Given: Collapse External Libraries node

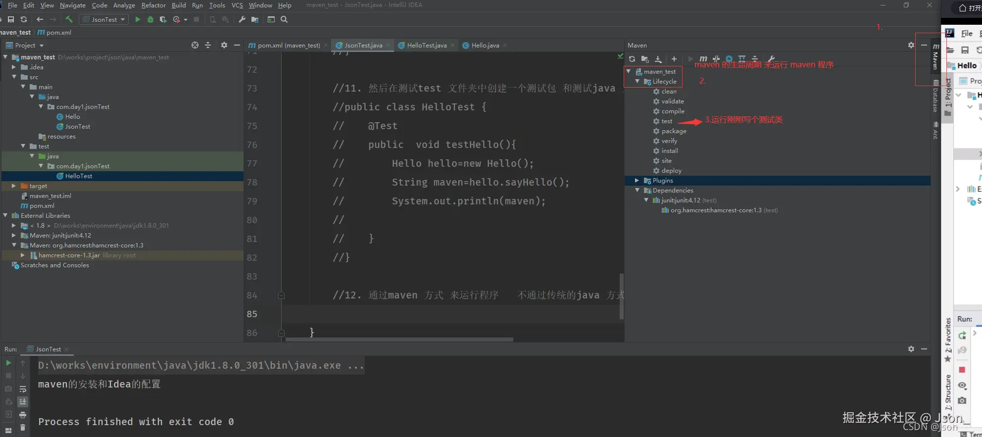Looking at the screenshot, I should [5, 215].
